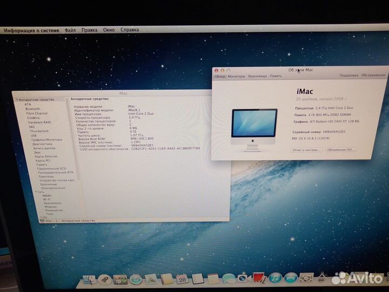Select SAS in sidebar
This screenshot has height=292, width=389.
[x=31, y=127]
